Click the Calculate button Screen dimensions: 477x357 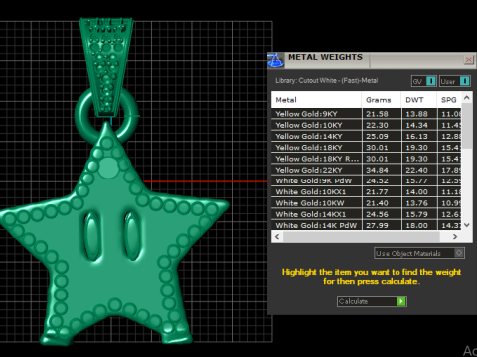tap(372, 301)
